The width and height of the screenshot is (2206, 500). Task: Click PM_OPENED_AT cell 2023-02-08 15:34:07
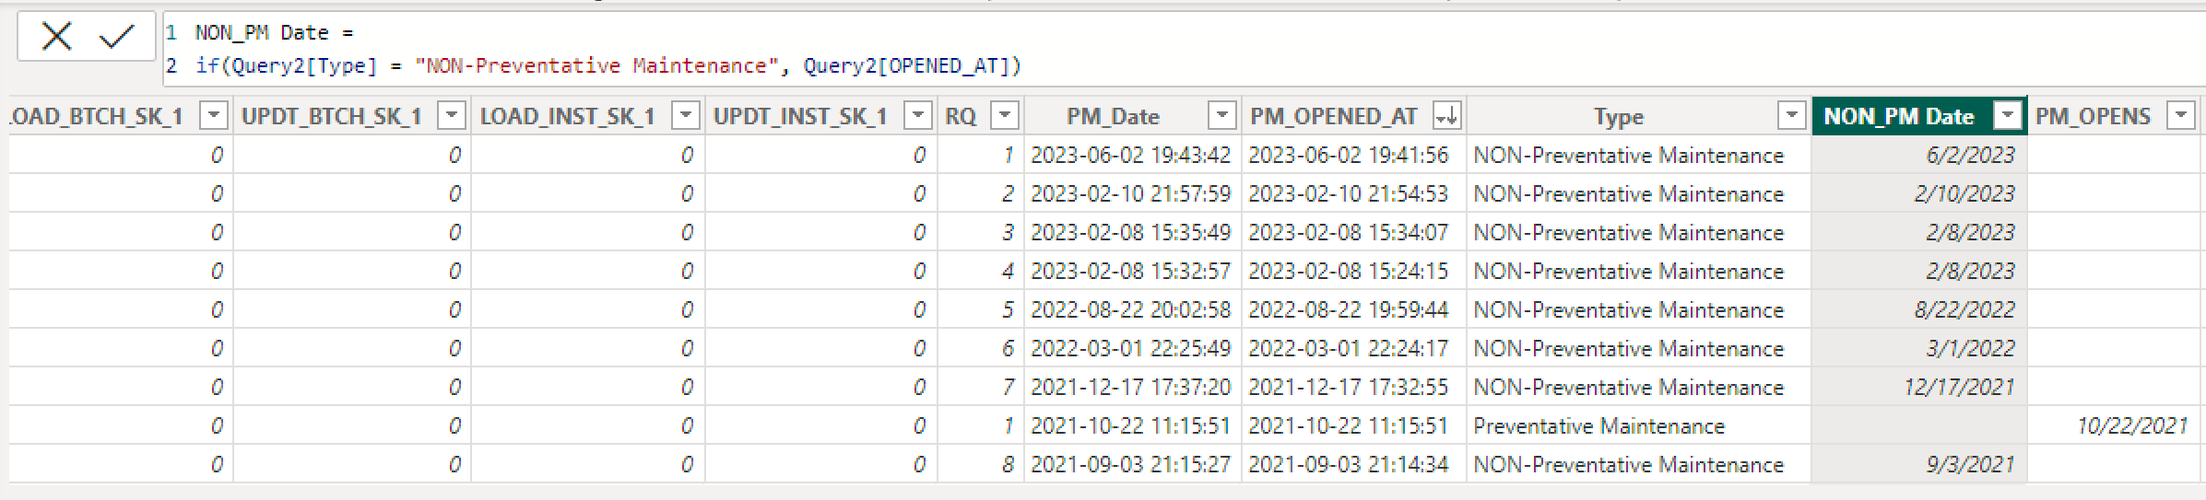pyautogui.click(x=1354, y=233)
